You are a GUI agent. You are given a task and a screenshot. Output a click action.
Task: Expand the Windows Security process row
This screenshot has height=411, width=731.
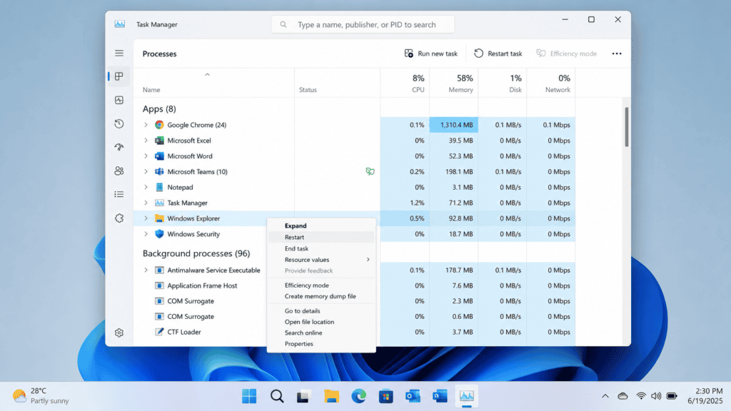click(x=146, y=234)
